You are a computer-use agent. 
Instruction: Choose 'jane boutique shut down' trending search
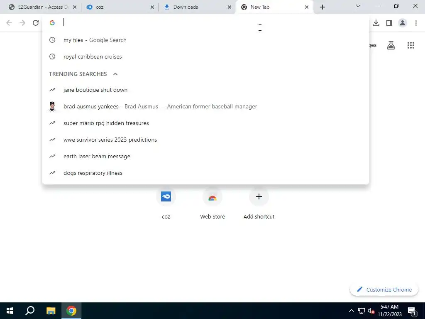(x=206, y=90)
